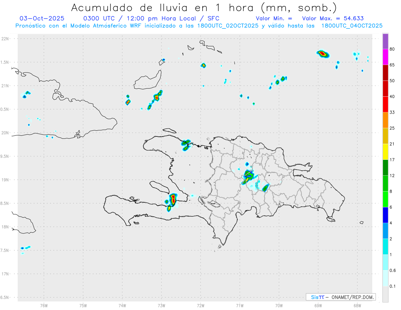Click the legend value '0.6'
Screen dimensions: 401x310
point(393,271)
